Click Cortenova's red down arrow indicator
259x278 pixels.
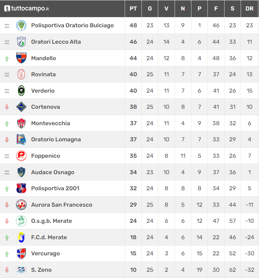pos(7,107)
